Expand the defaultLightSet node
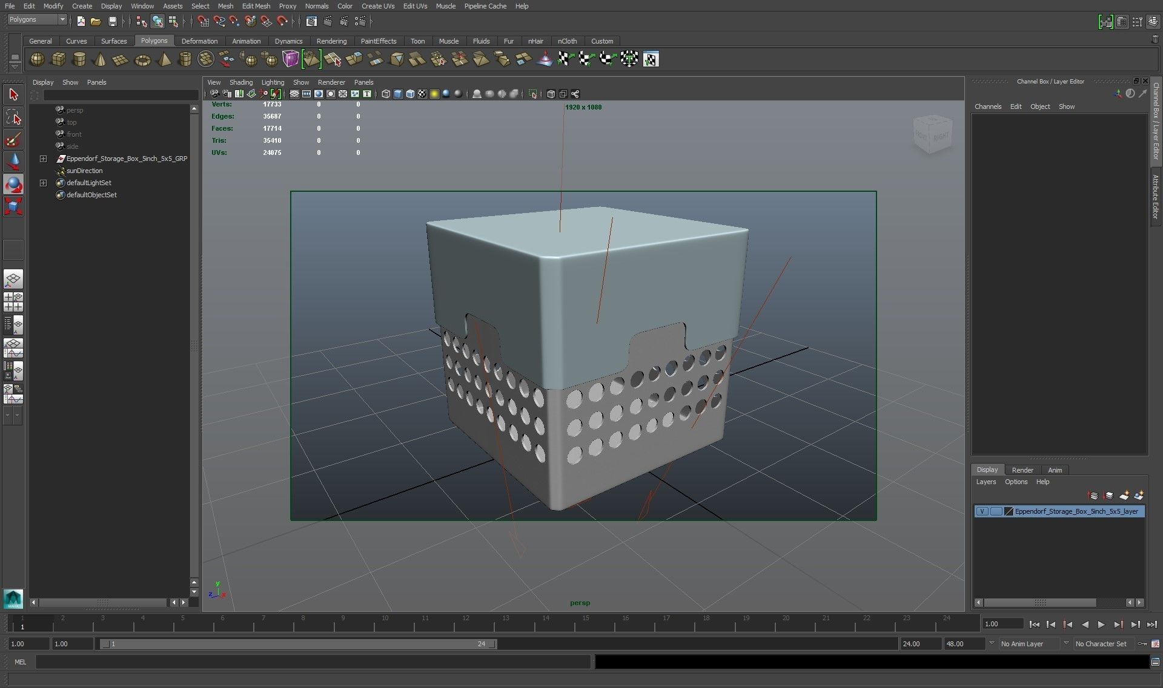 click(x=43, y=183)
